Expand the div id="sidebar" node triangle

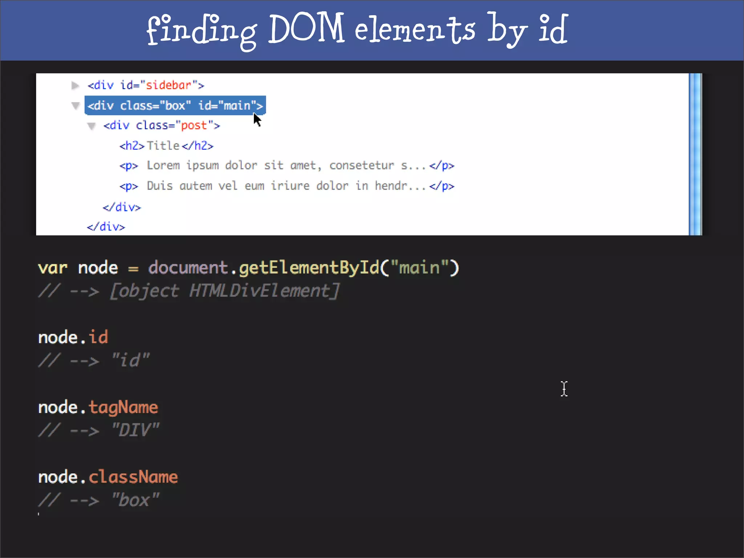pyautogui.click(x=75, y=85)
